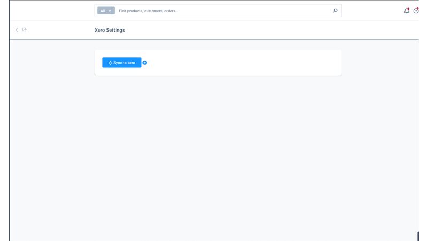Viewport: 428px width, 241px height.
Task: Open the quick-access list icon beside back arrow
Action: pyautogui.click(x=25, y=30)
